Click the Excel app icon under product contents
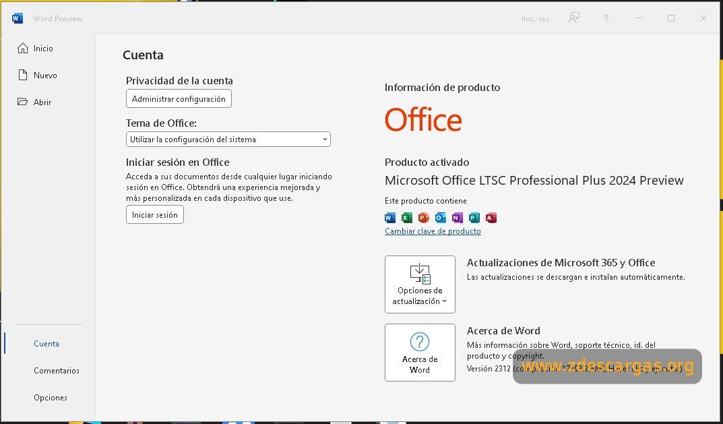This screenshot has height=424, width=723. coord(407,218)
